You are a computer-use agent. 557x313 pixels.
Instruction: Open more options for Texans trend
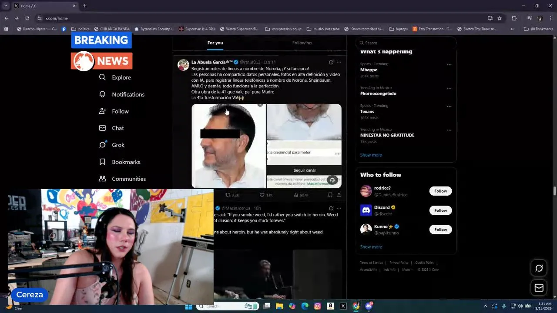coord(449,107)
